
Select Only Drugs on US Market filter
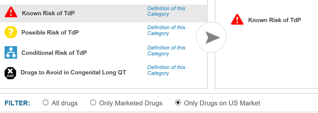coord(178,103)
